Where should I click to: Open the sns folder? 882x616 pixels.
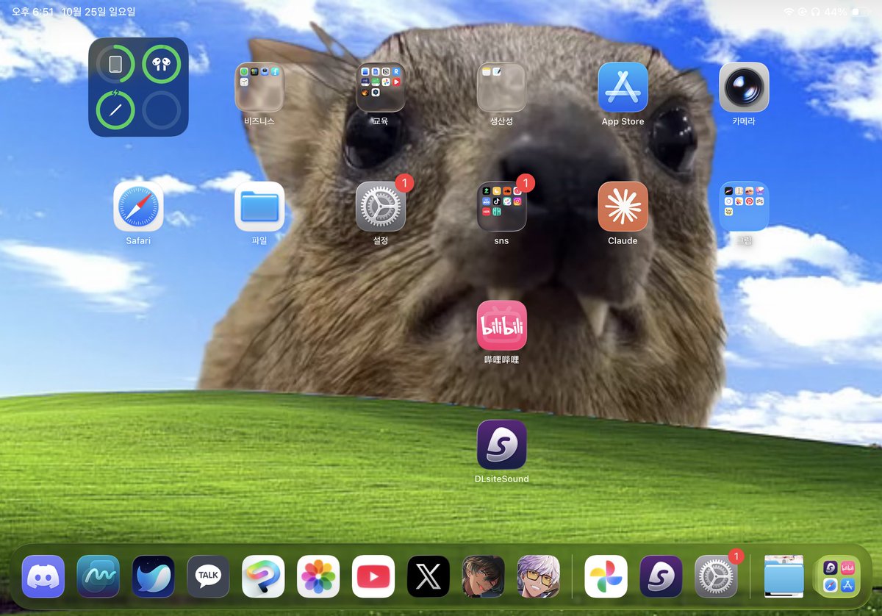(502, 207)
